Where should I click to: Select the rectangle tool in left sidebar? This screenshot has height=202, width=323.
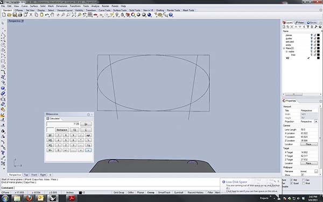tap(3, 61)
